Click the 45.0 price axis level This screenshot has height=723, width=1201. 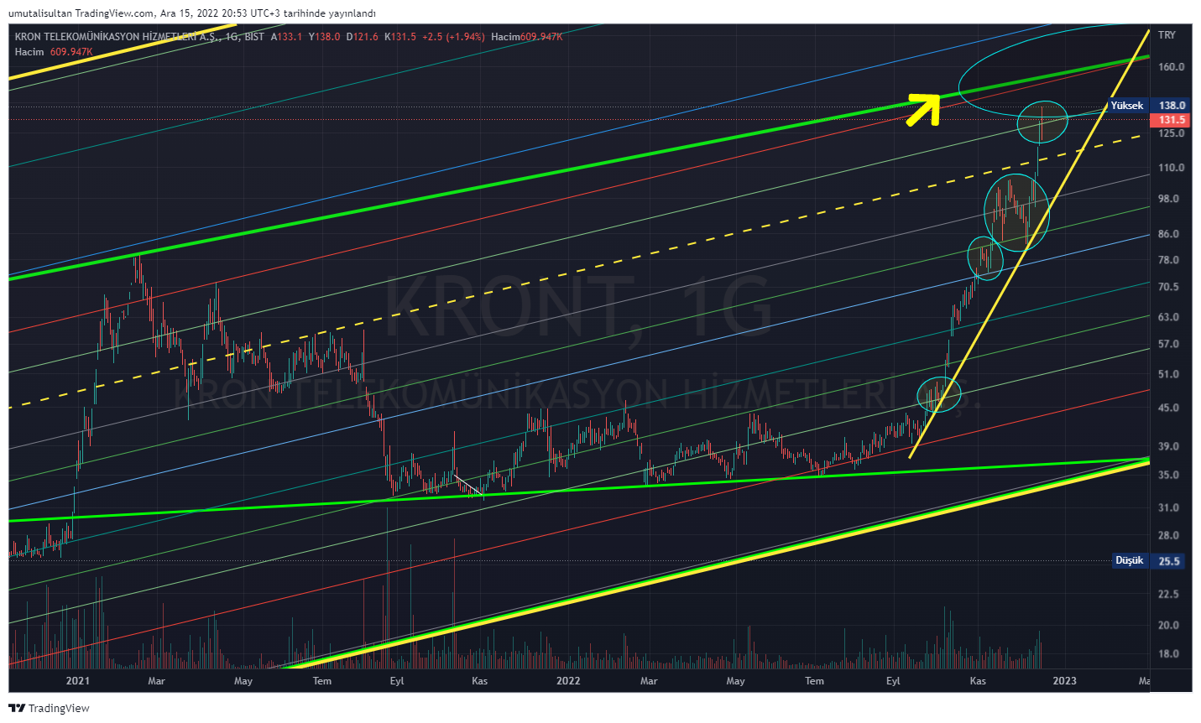[x=1168, y=408]
